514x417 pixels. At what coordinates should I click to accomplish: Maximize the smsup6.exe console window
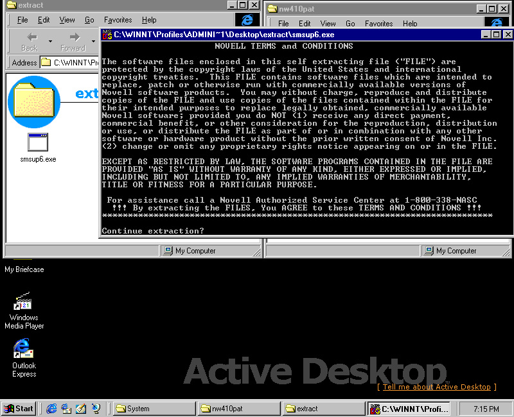(496, 35)
